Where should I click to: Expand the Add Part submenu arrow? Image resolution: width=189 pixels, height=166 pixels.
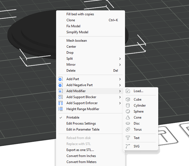(120, 79)
